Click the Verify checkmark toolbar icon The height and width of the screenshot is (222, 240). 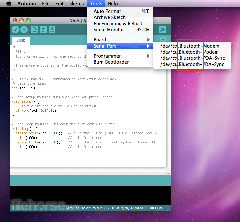click(15, 30)
